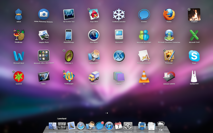Open Microsoft Word
Viewport: 213px width, 133px height.
(x=19, y=56)
